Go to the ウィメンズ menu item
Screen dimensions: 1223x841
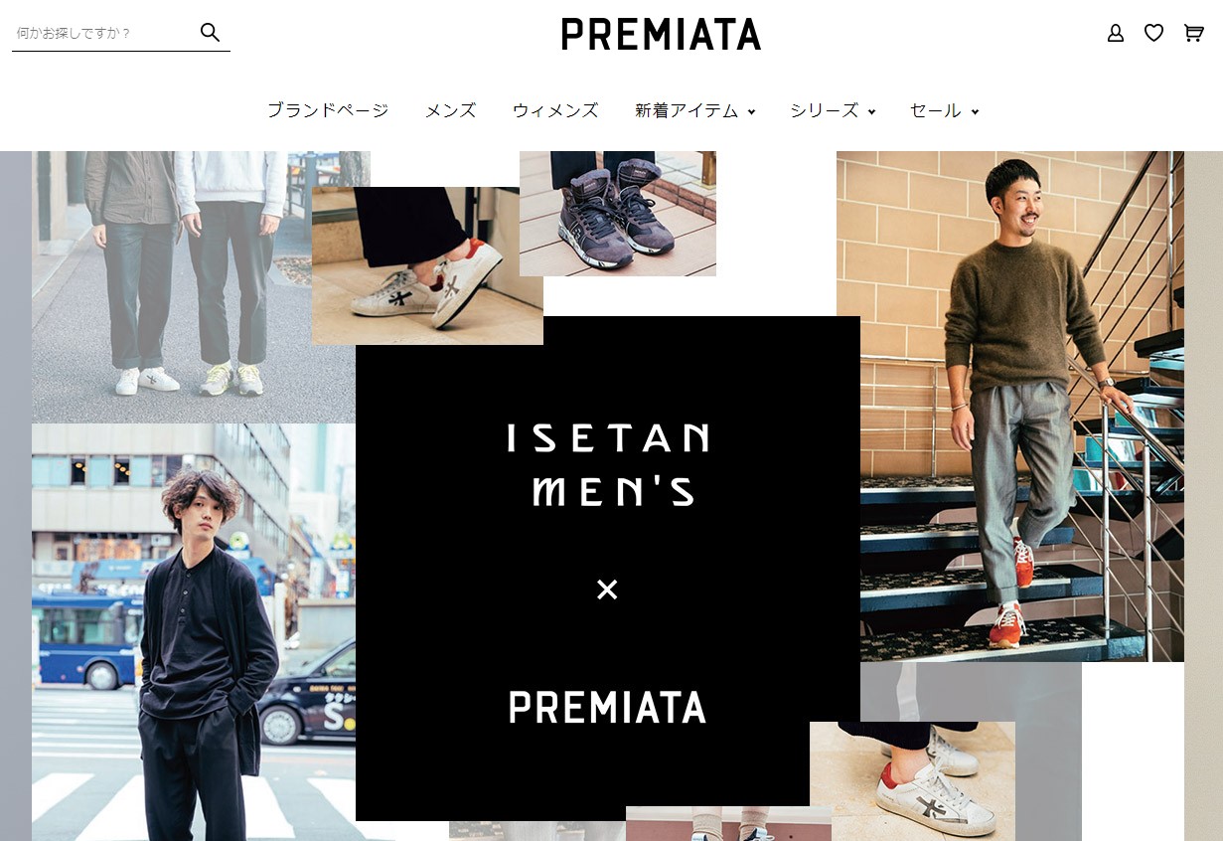[x=555, y=110]
